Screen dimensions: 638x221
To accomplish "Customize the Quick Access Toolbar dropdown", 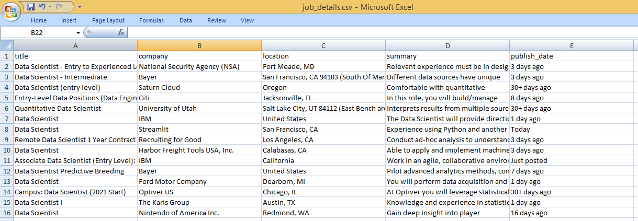I will pyautogui.click(x=80, y=7).
